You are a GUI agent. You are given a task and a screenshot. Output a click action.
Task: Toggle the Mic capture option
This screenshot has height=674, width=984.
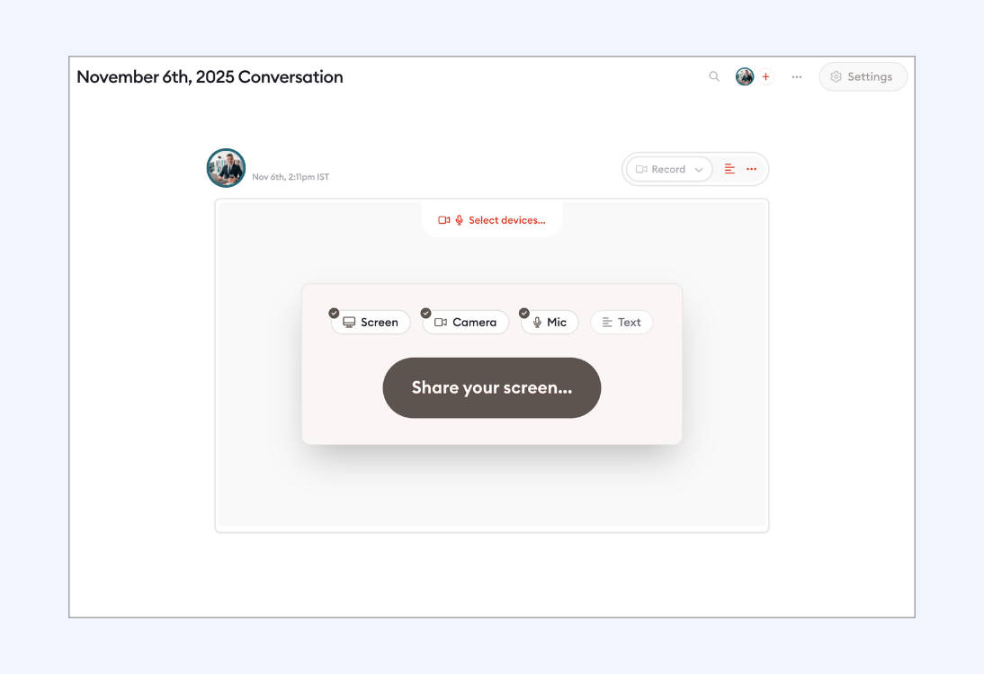click(550, 323)
